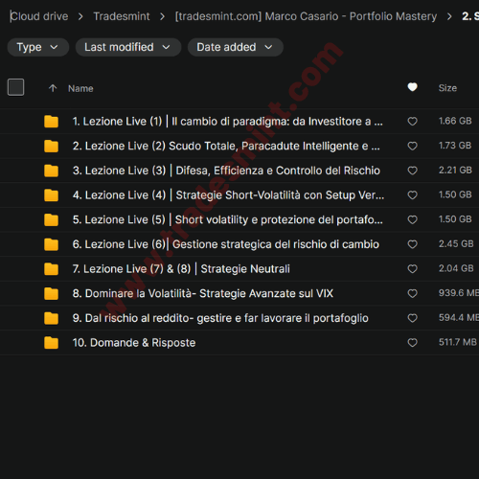
Task: Click the sort direction arrow beside Name
Action: pyautogui.click(x=53, y=88)
